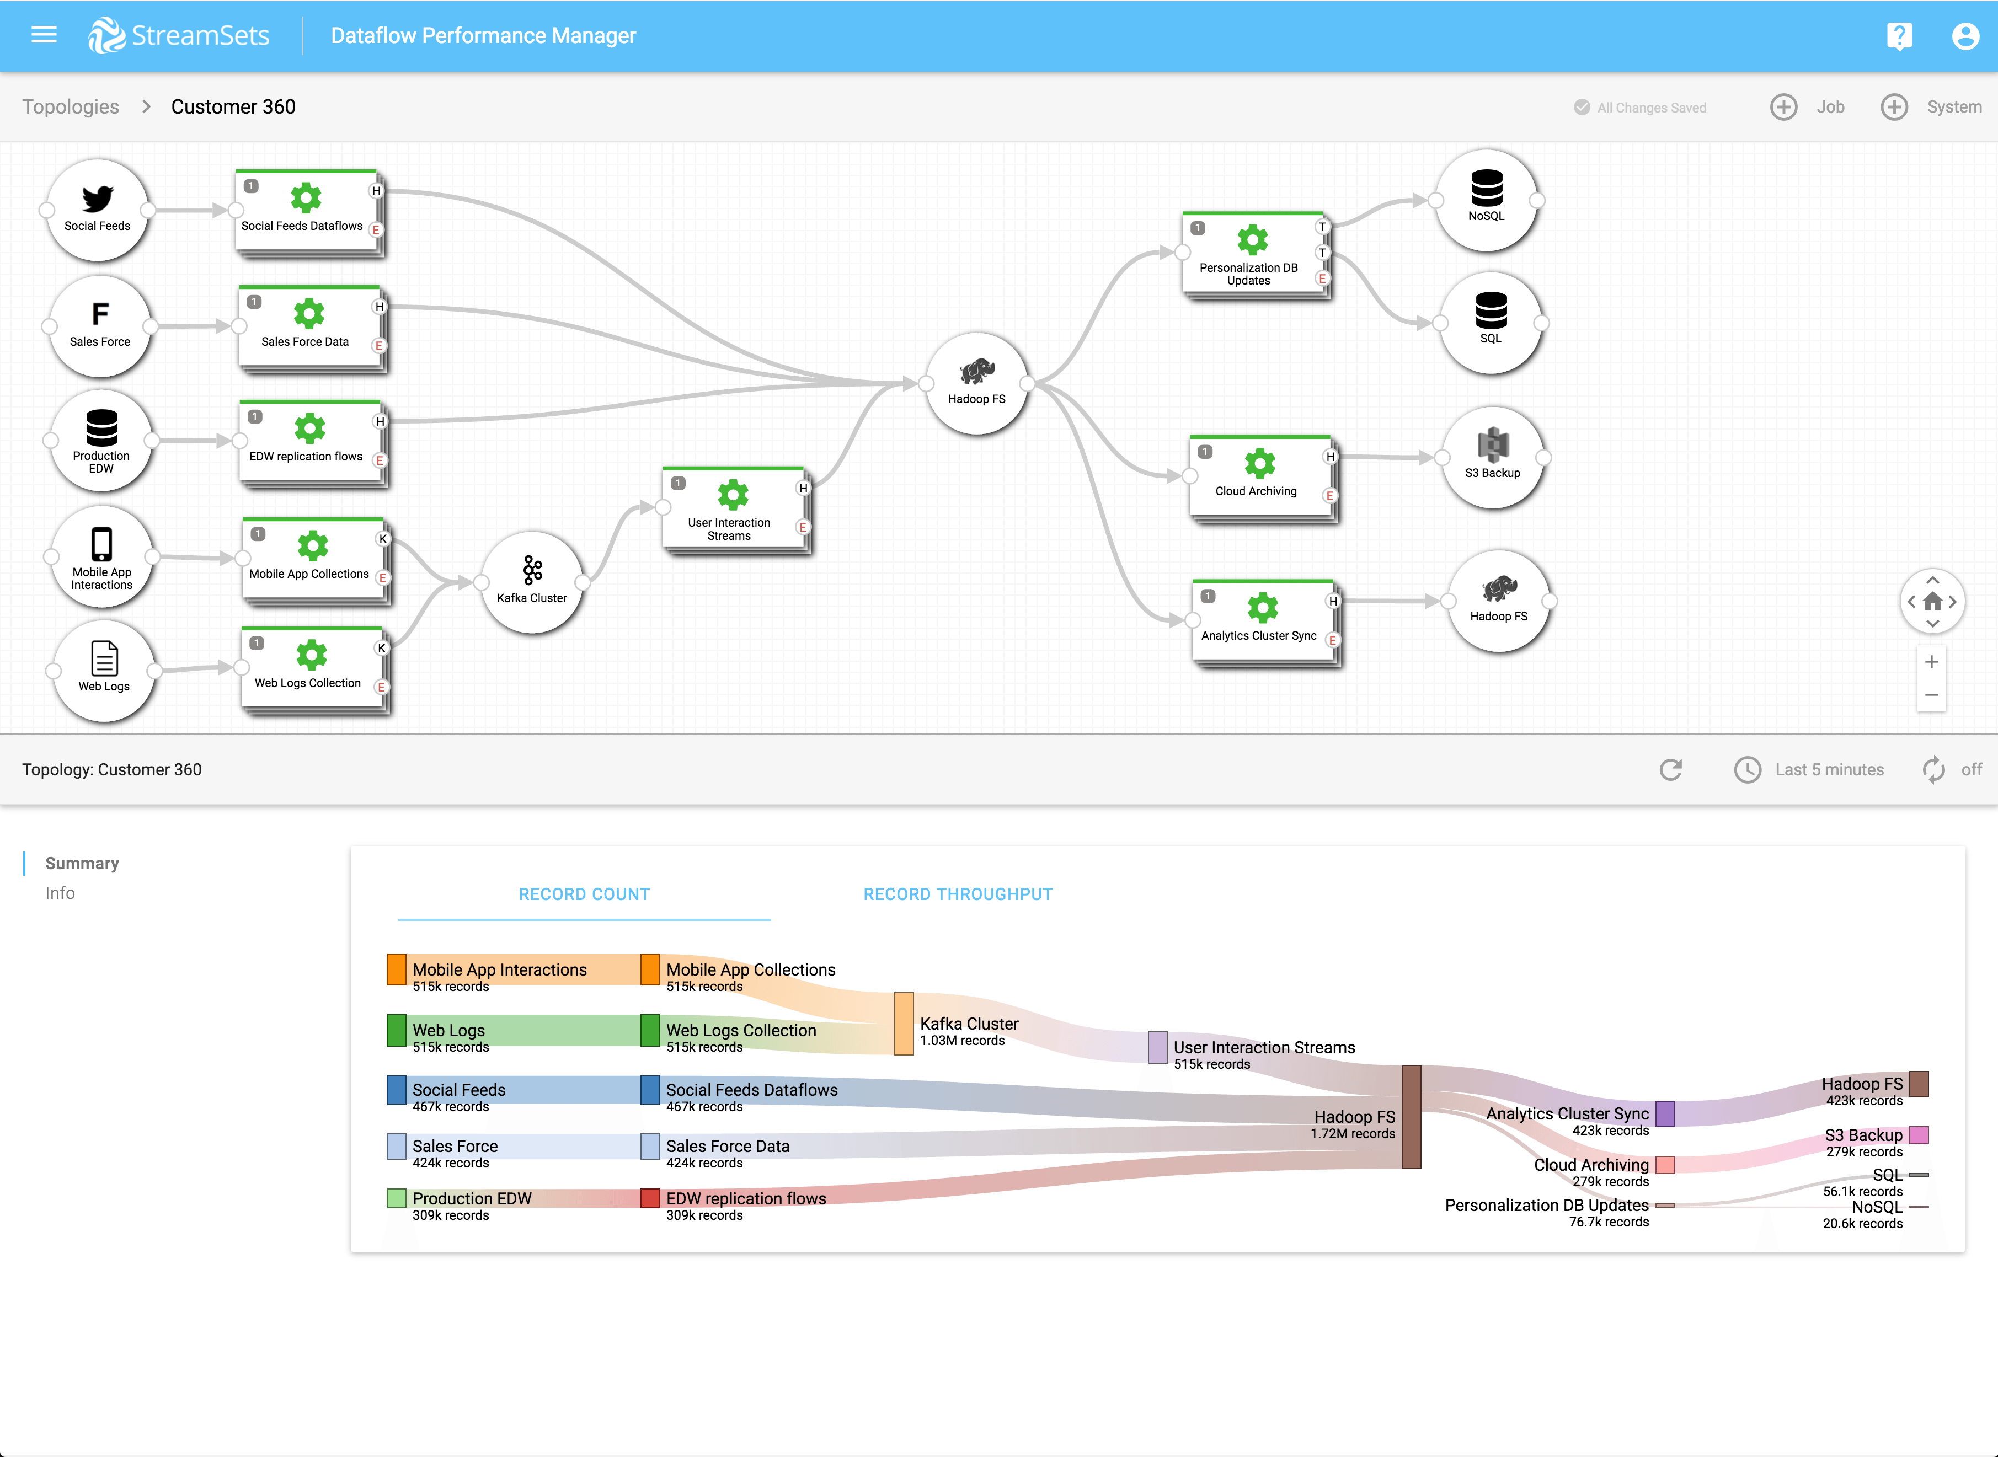The height and width of the screenshot is (1457, 1998).
Task: Select the Info sidebar item
Action: tap(60, 892)
